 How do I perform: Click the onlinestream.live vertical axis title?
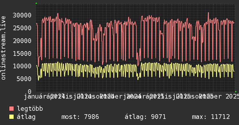[3, 48]
